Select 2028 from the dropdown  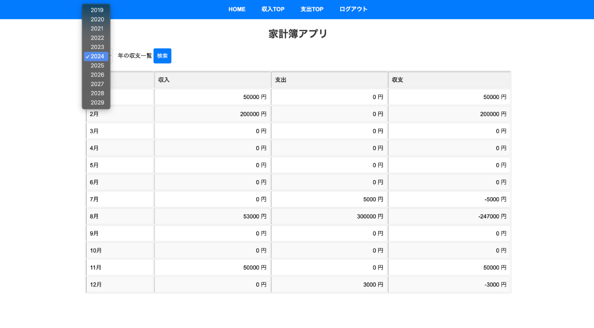(x=97, y=93)
